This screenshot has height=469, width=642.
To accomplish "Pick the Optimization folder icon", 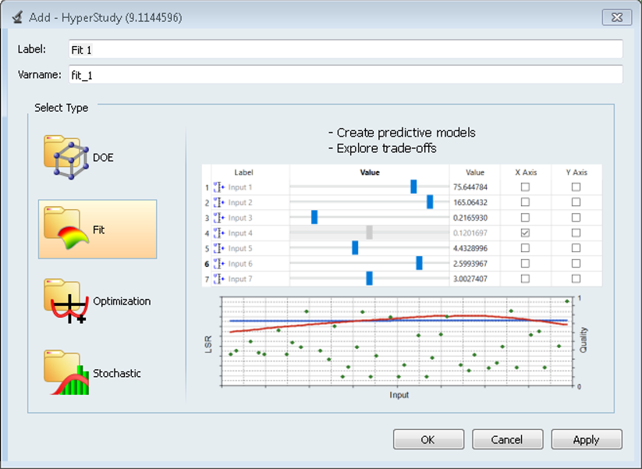I will [66, 301].
